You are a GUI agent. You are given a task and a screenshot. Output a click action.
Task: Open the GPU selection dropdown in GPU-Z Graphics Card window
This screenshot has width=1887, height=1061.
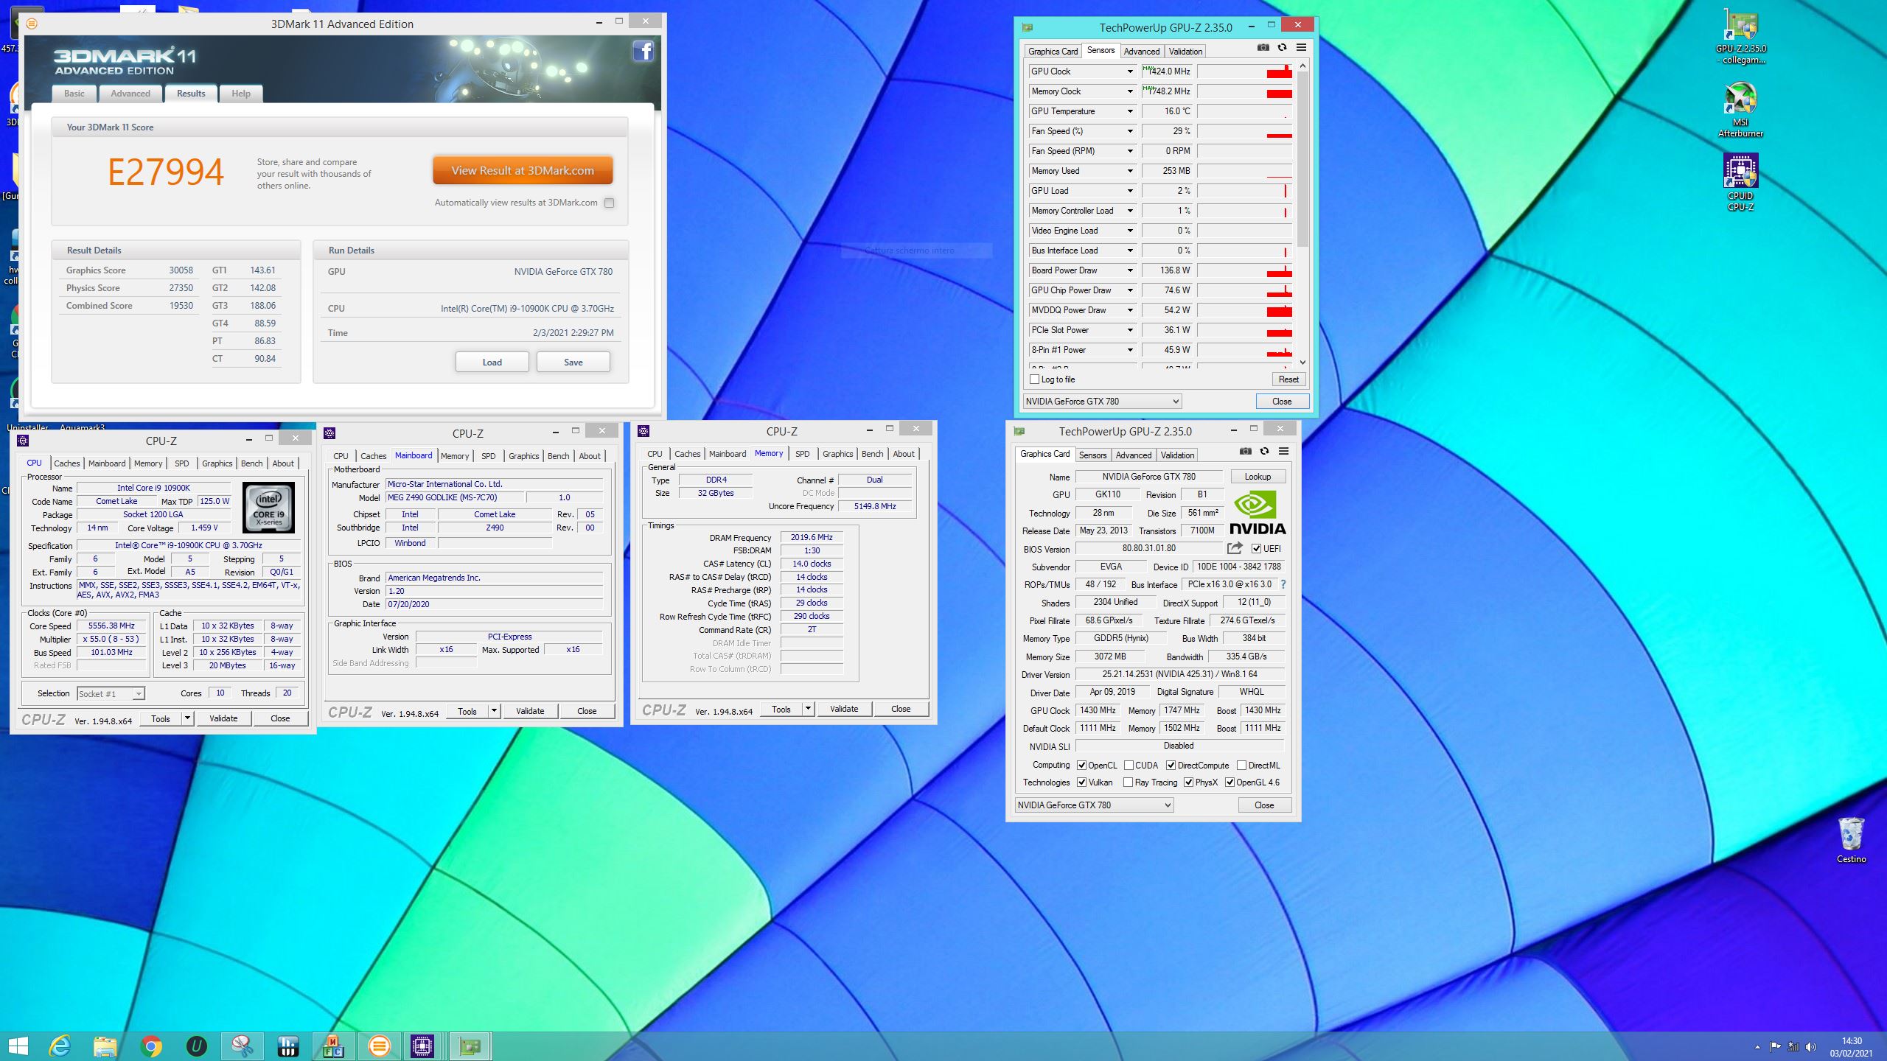[x=1094, y=805]
